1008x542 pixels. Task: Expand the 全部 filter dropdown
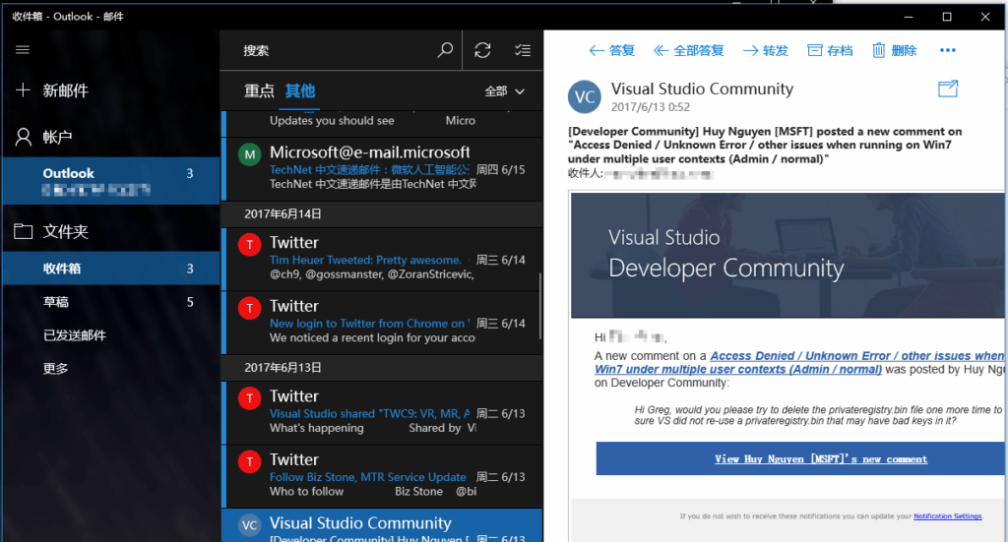505,91
